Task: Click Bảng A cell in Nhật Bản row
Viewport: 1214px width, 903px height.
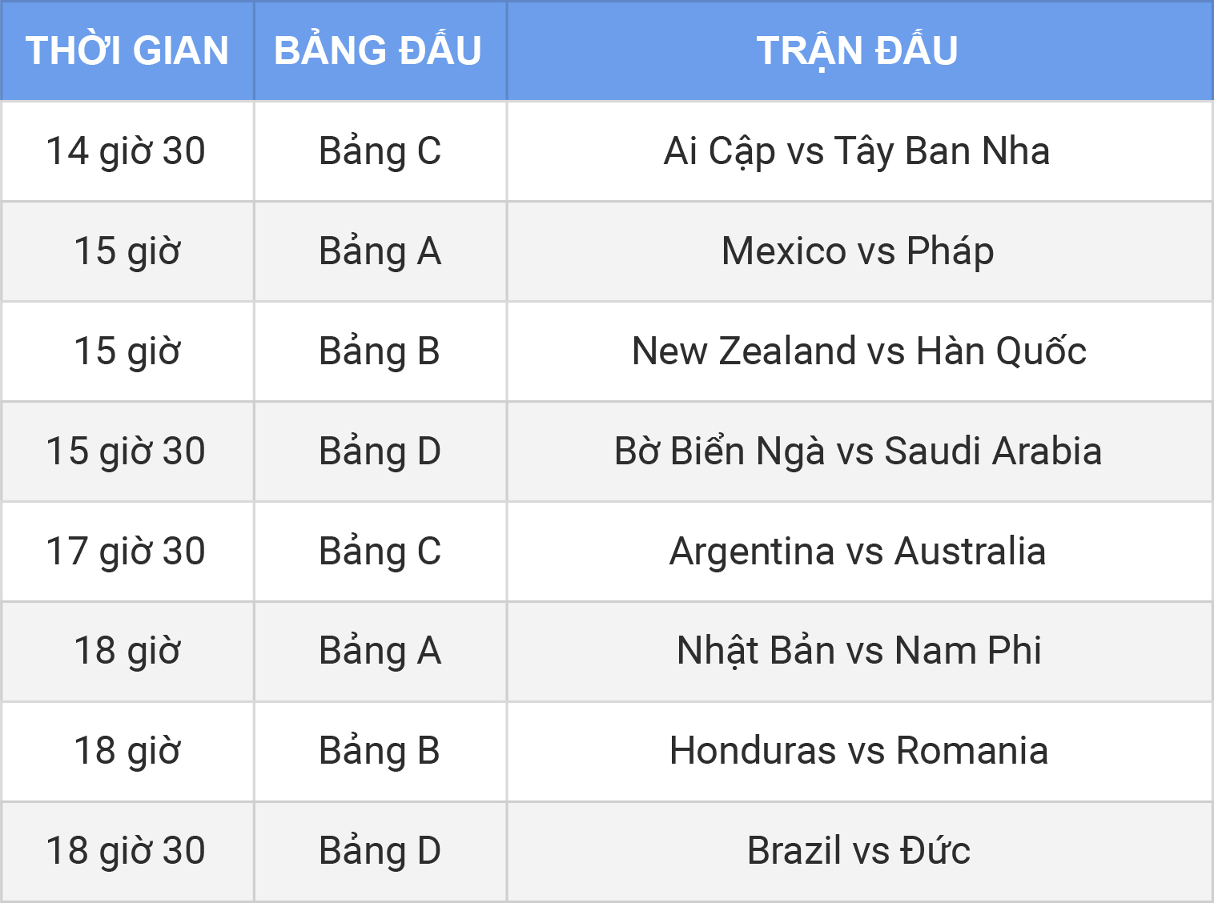Action: pyautogui.click(x=380, y=652)
